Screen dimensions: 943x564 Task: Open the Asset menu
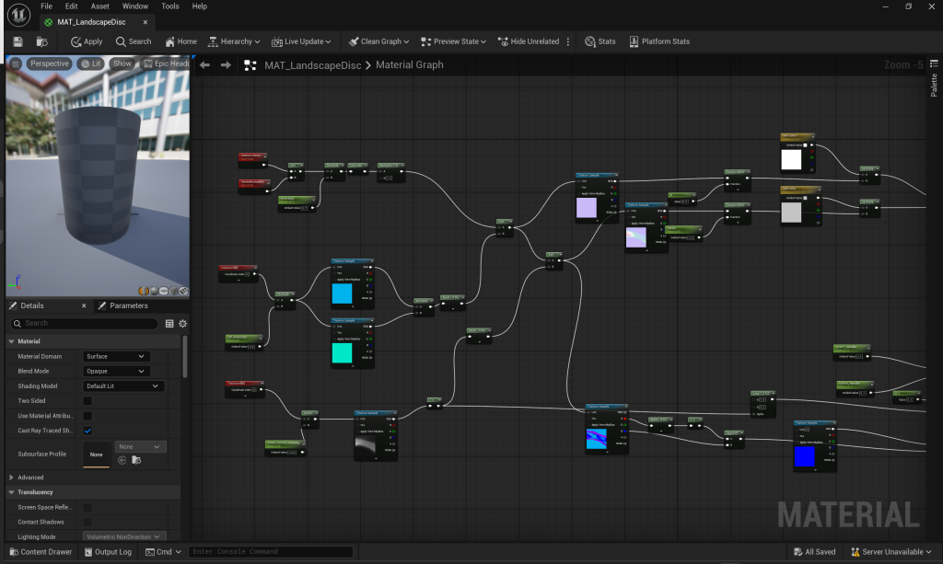pos(99,6)
